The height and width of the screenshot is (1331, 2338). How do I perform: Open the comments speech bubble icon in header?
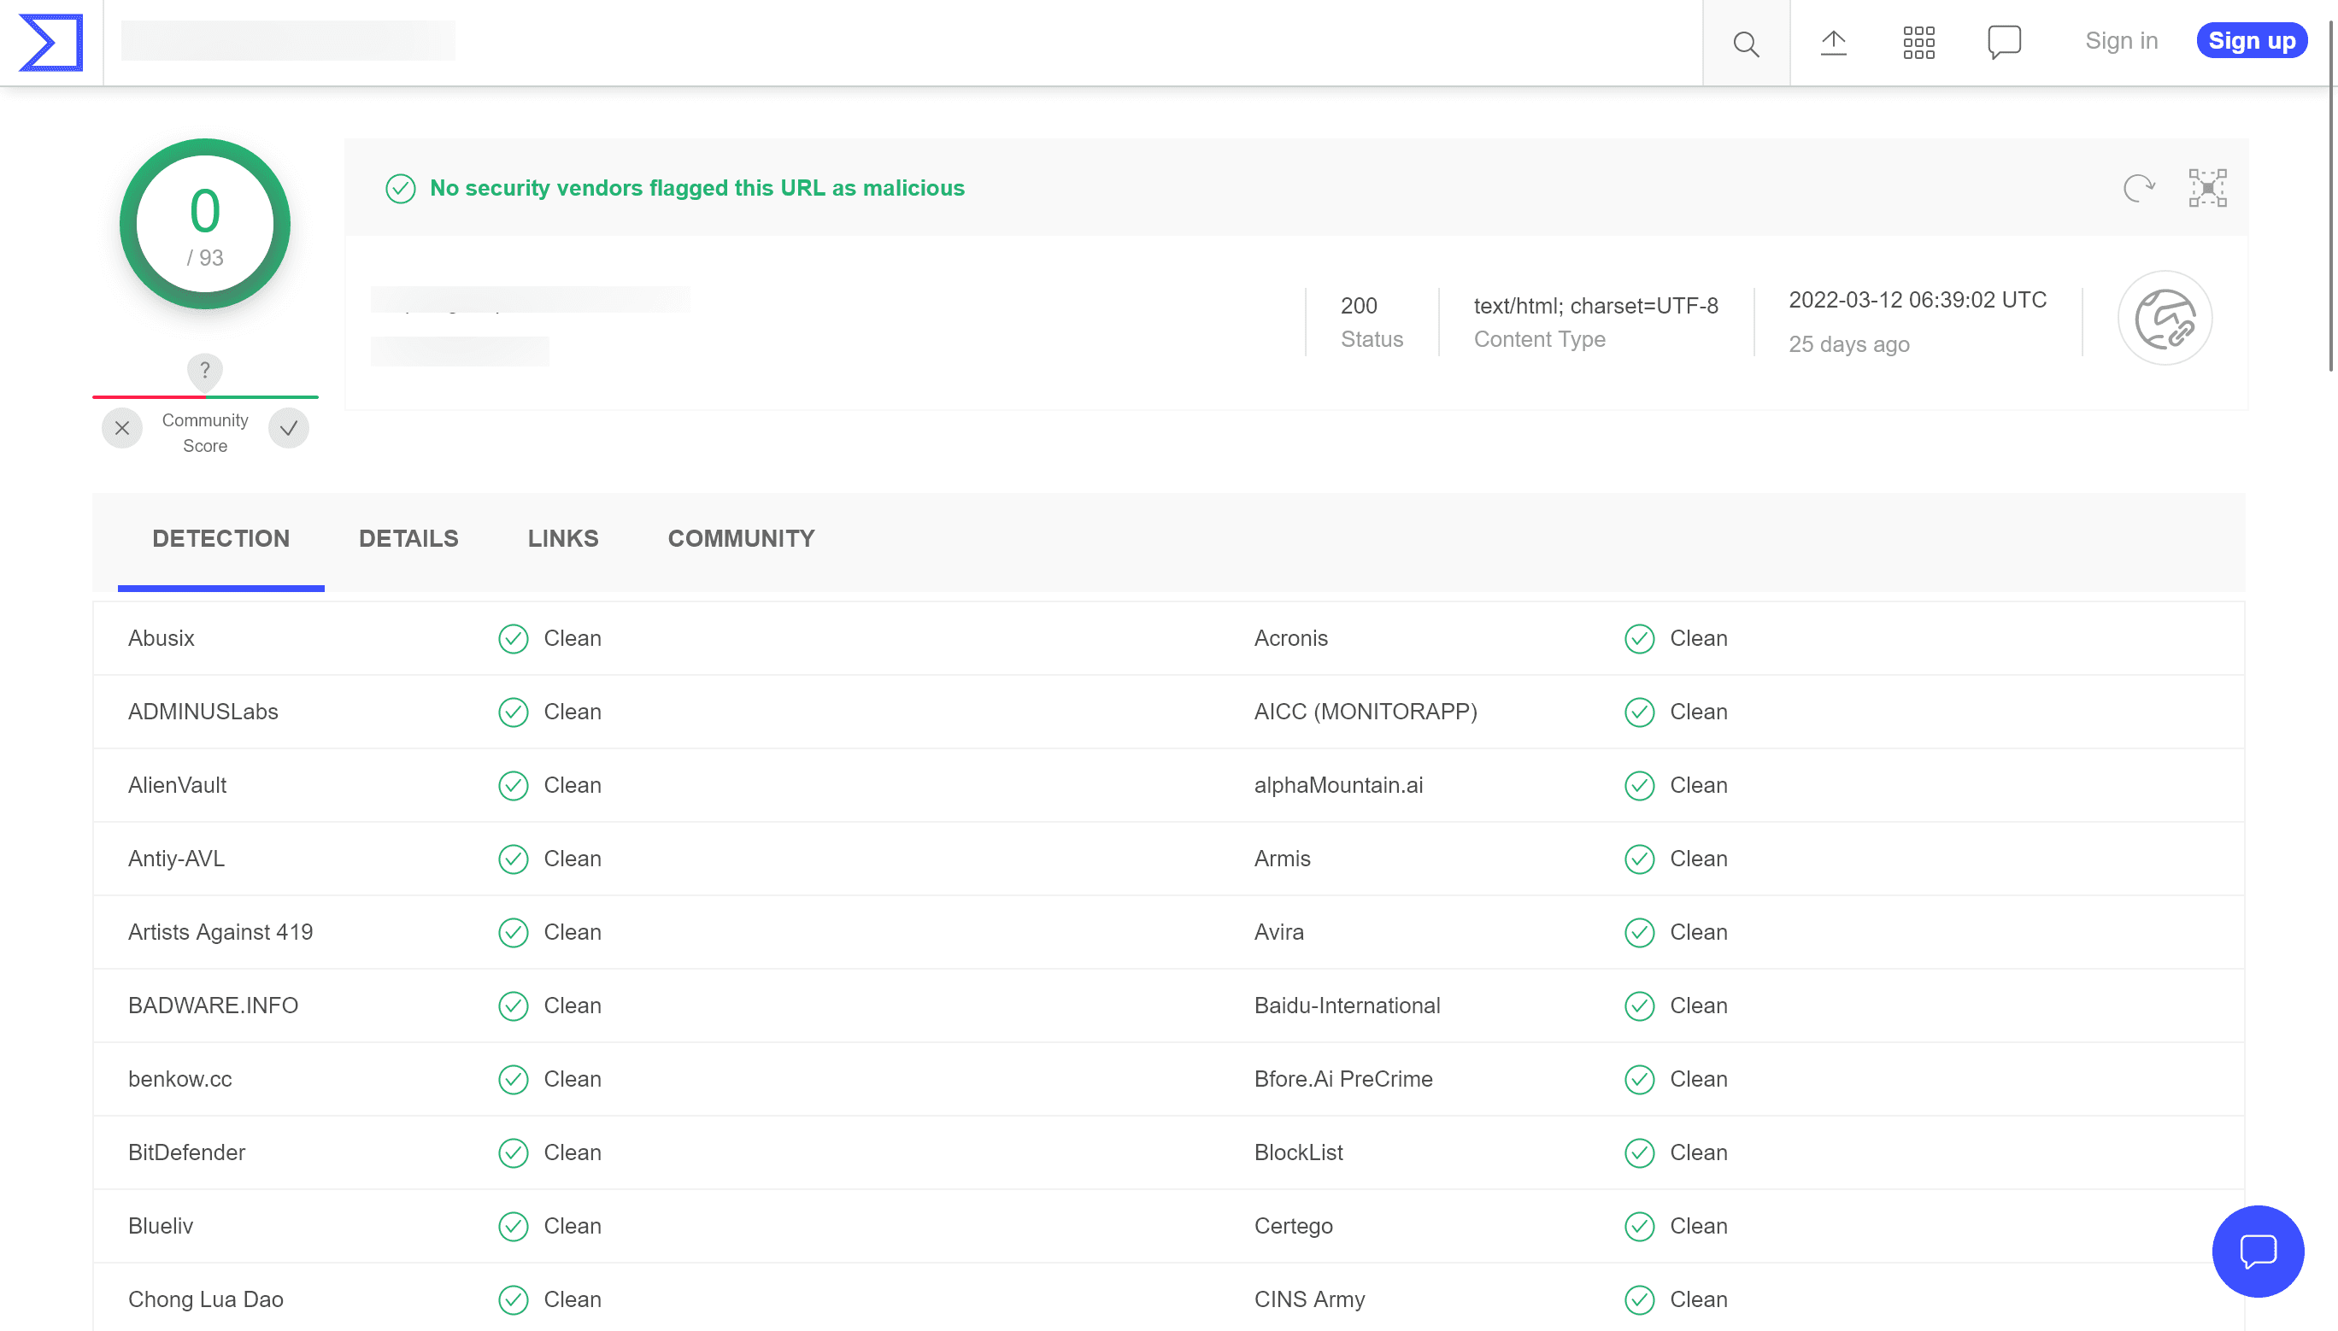(x=2003, y=42)
